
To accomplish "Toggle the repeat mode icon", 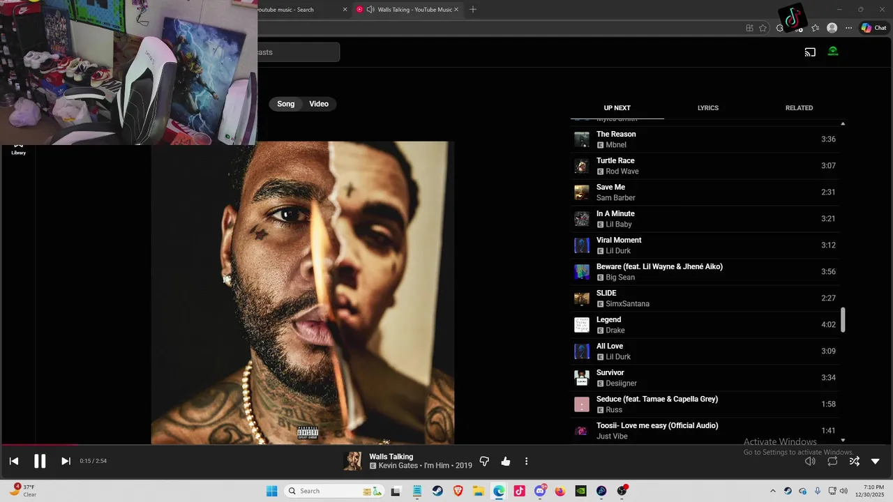I will 832,461.
